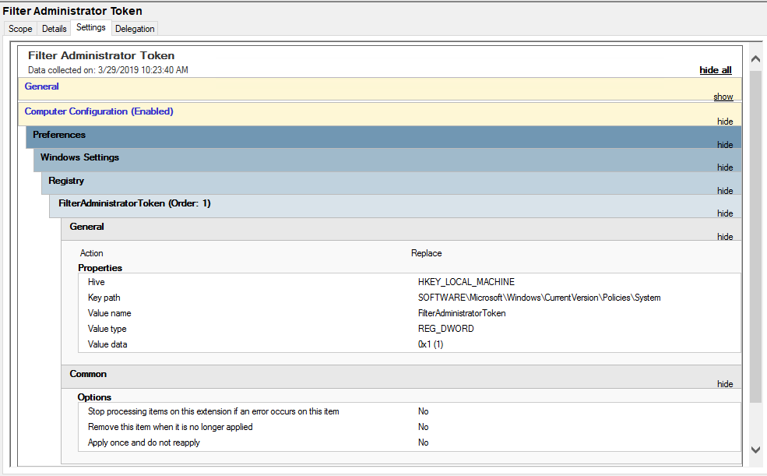Show the General section at top
The height and width of the screenshot is (476, 767).
coord(723,97)
